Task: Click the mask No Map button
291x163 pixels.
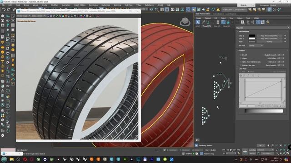Action: (270, 42)
